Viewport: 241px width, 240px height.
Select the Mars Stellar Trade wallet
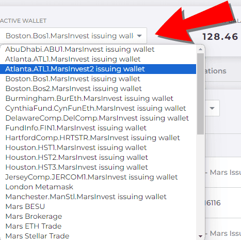click(98, 236)
